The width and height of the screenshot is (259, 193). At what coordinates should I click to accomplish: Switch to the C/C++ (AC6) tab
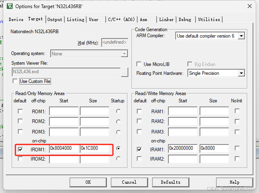point(121,19)
